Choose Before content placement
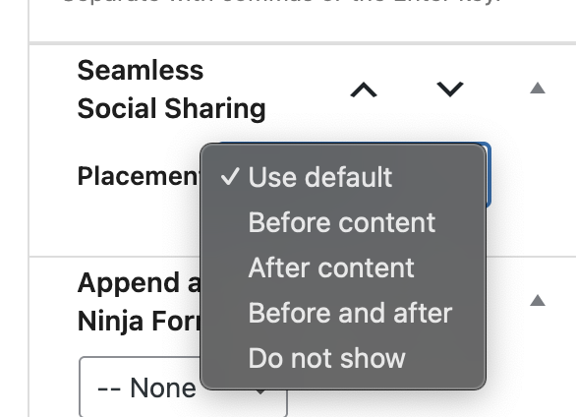Viewport: 576px width, 417px height. [343, 222]
